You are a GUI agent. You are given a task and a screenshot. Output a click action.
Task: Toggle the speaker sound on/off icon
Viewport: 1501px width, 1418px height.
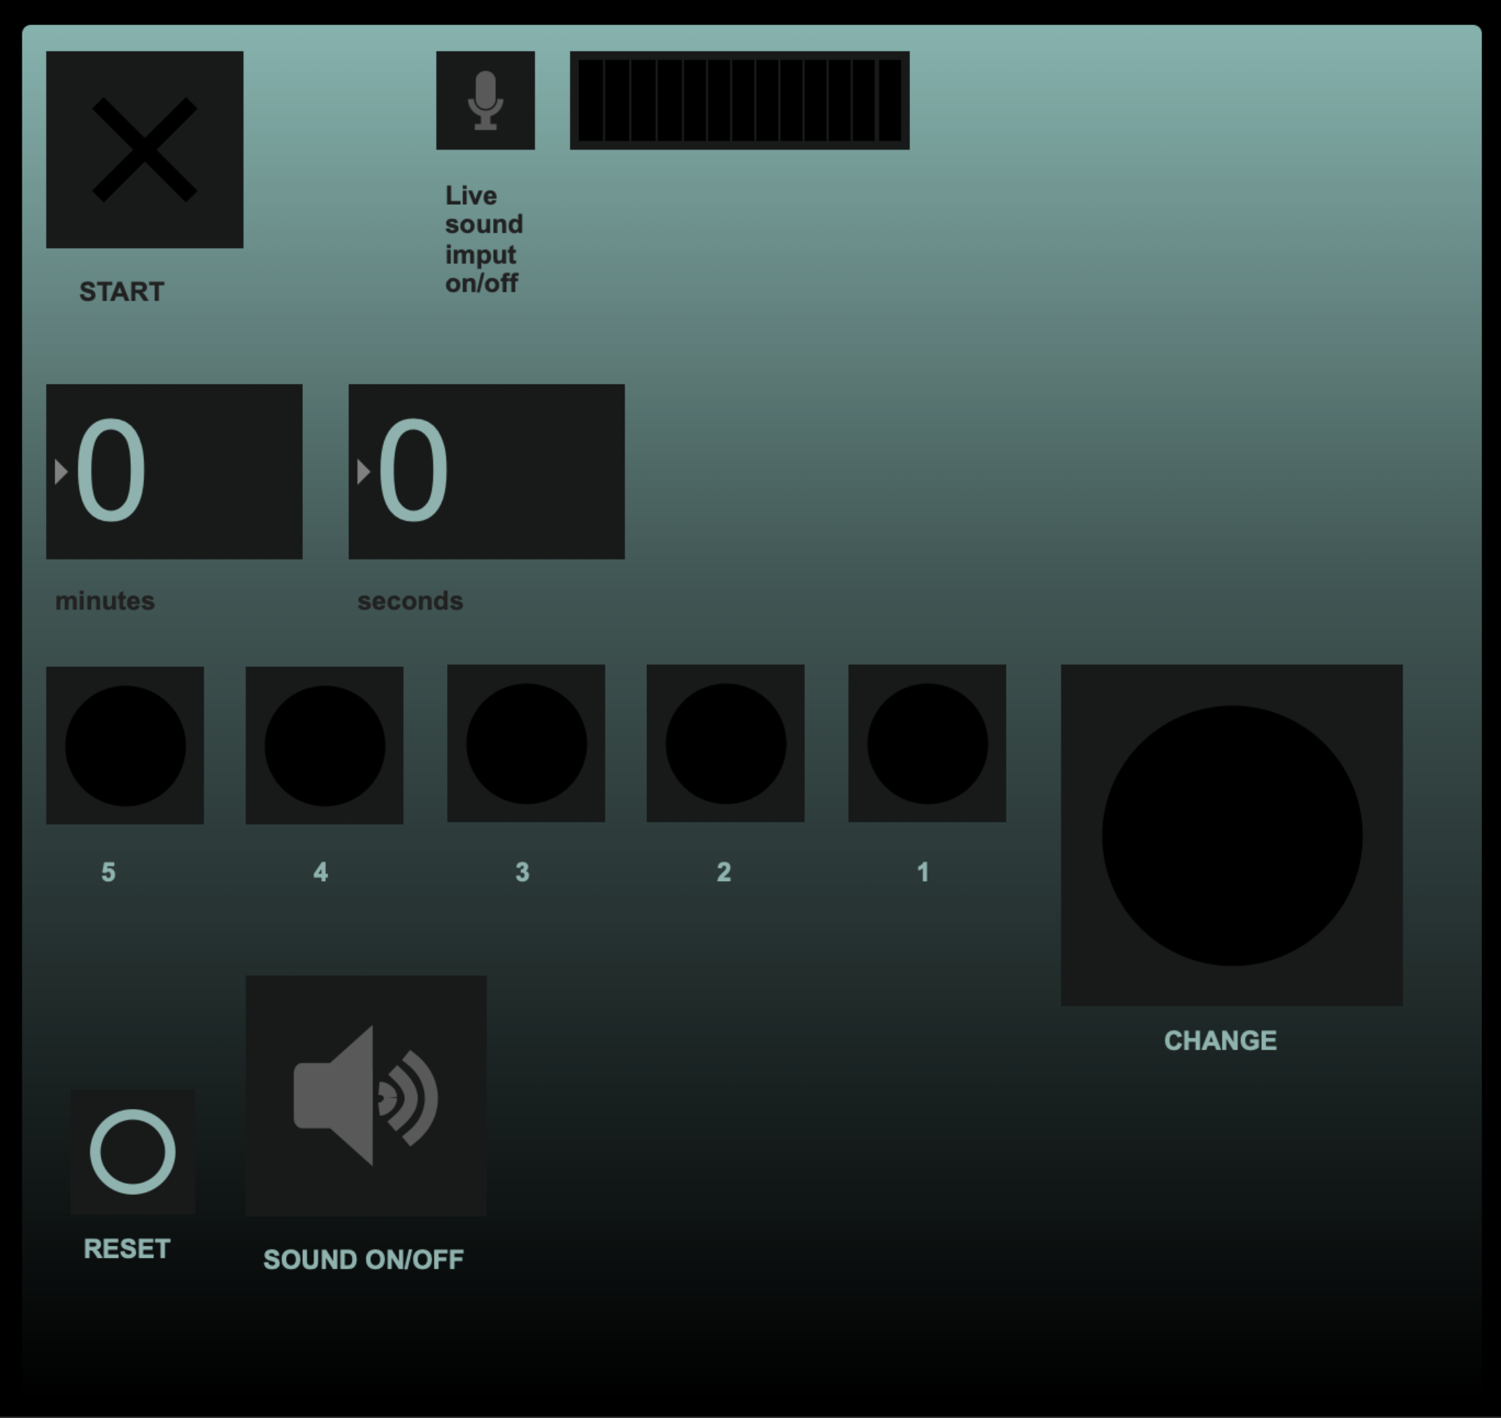point(366,1095)
